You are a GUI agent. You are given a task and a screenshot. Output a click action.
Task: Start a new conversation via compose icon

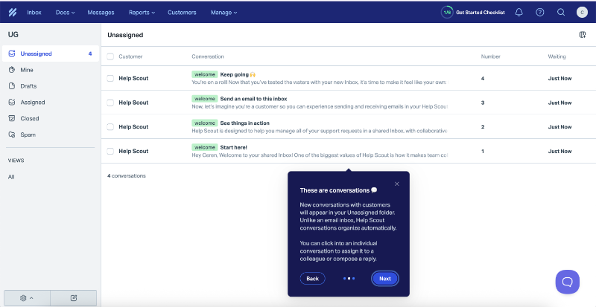point(74,298)
